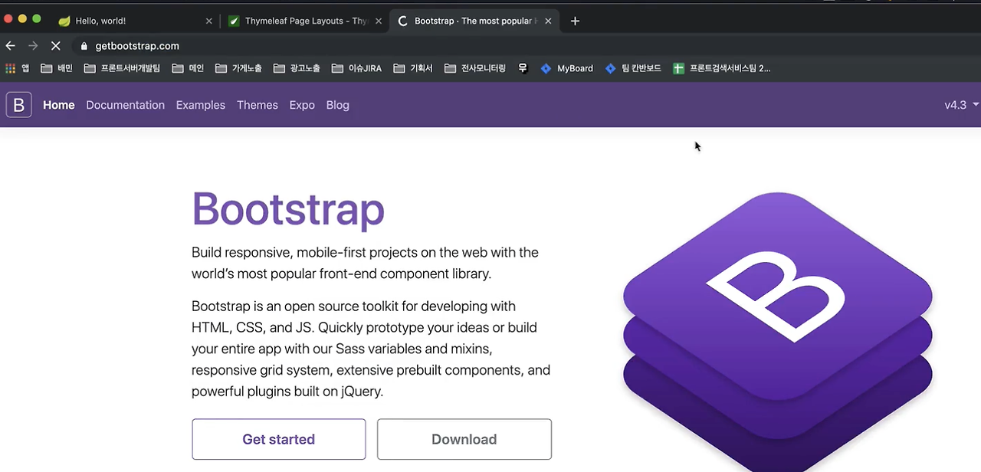Open the 기획서 bookmark folder
The width and height of the screenshot is (981, 472).
tap(413, 68)
